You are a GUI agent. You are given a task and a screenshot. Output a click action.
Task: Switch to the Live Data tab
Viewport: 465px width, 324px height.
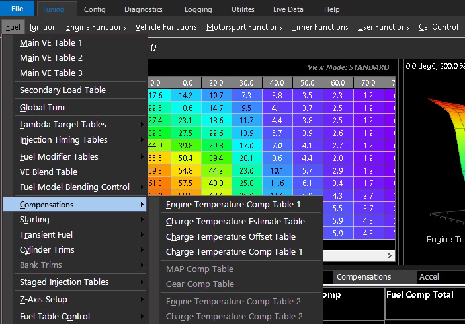click(290, 10)
